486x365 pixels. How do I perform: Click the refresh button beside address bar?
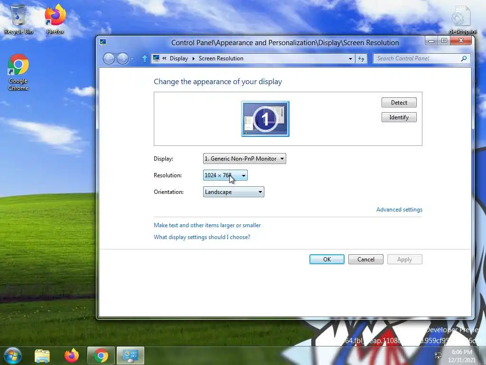click(361, 58)
